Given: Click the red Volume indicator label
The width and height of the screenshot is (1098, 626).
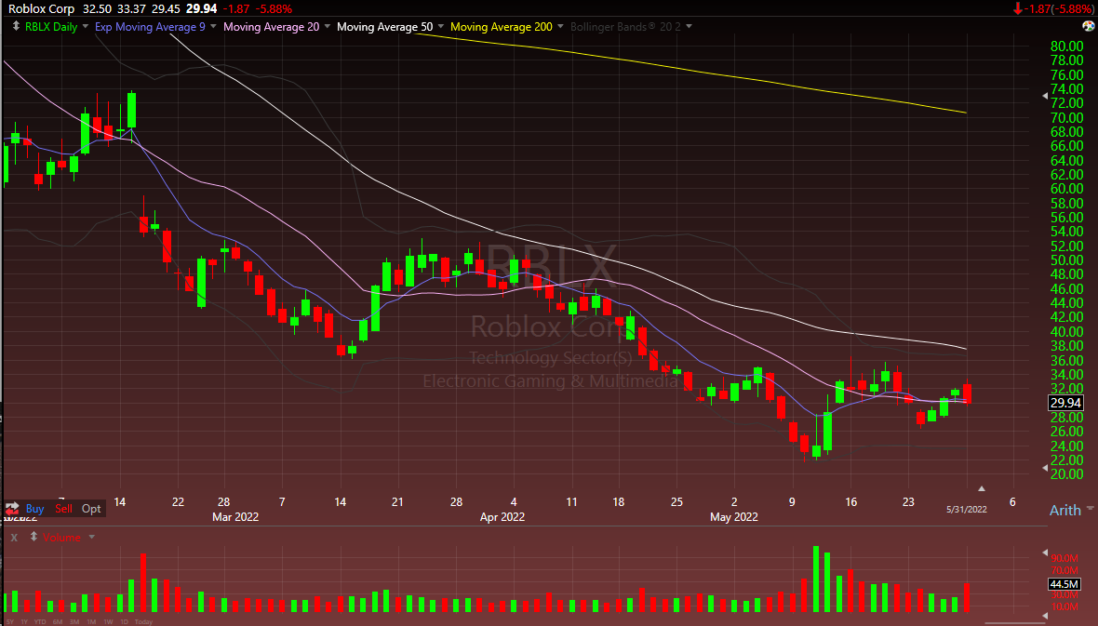Looking at the screenshot, I should tap(61, 537).
